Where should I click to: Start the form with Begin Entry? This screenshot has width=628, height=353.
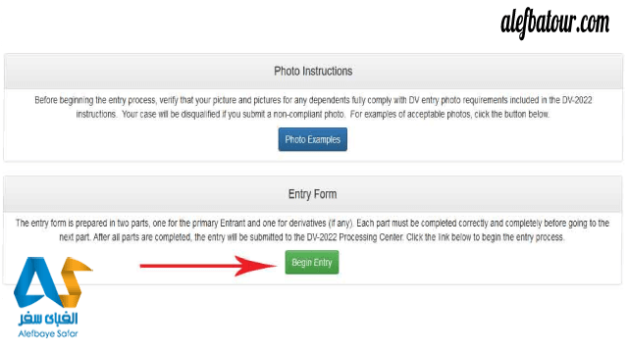pos(312,262)
